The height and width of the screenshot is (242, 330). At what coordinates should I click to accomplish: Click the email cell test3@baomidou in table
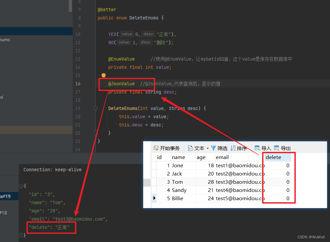[x=240, y=182]
